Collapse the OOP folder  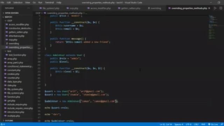coord(17,21)
